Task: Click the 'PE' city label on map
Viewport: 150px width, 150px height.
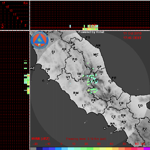Action: click(x=114, y=78)
